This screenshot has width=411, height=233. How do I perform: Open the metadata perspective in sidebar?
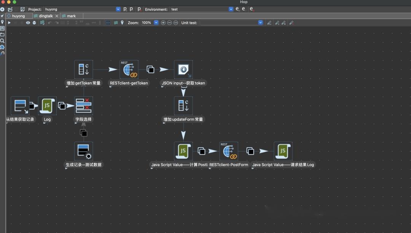2,29
